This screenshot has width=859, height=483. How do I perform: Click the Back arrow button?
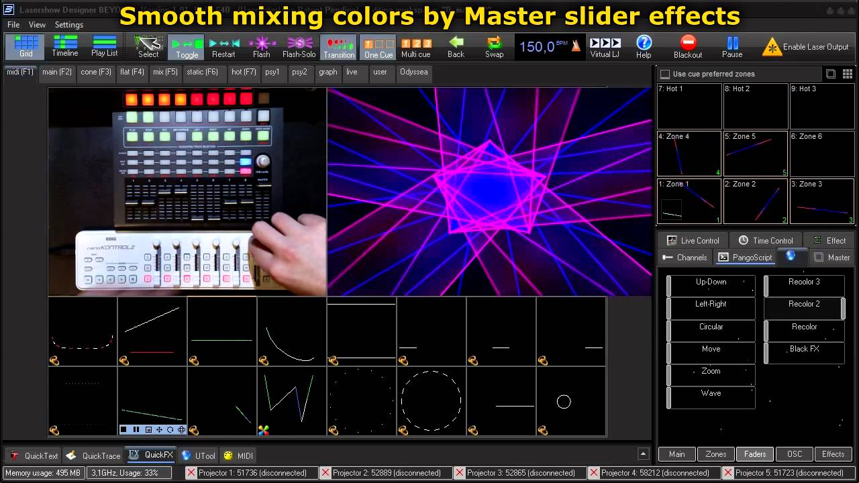(456, 47)
